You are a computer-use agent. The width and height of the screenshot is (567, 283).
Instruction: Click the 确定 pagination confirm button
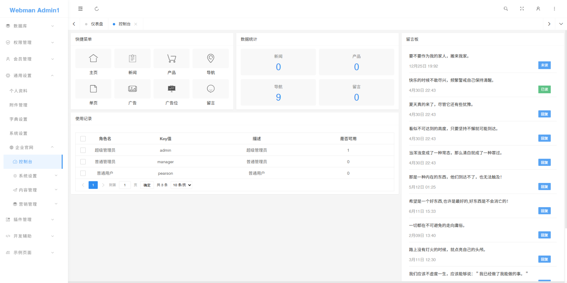tap(147, 185)
